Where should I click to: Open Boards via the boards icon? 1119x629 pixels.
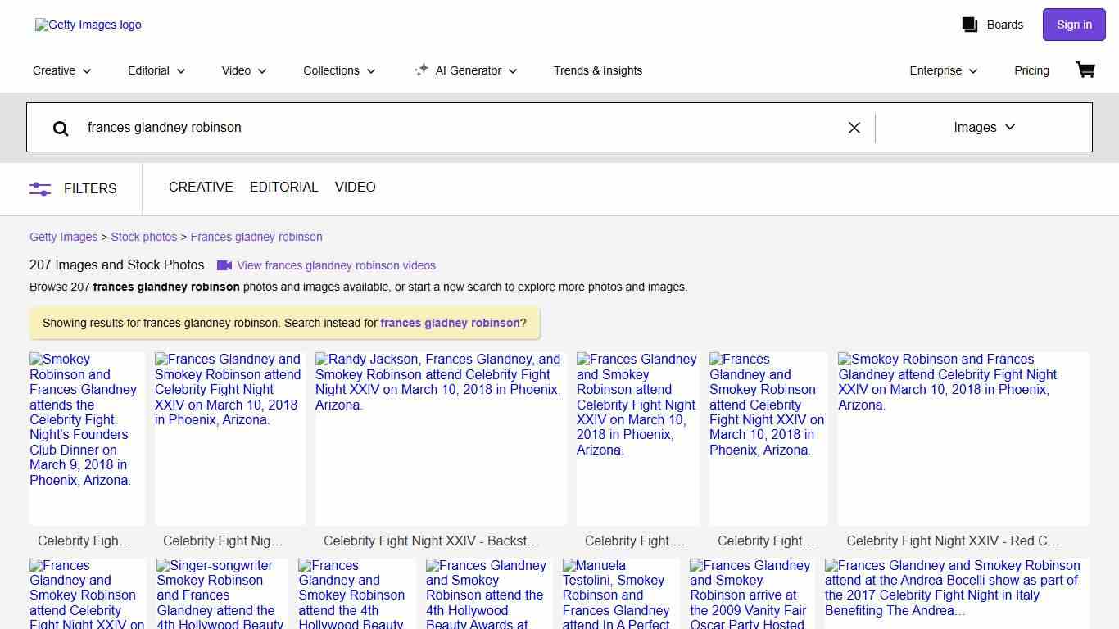[x=970, y=25]
